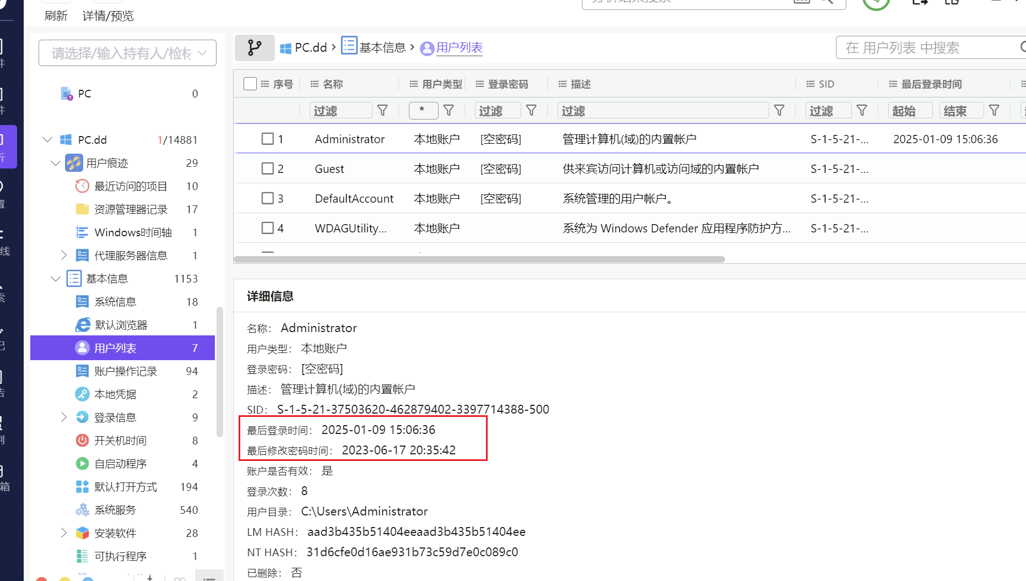Open 开关机时间 power icon entry
This screenshot has height=581, width=1026.
pos(82,441)
